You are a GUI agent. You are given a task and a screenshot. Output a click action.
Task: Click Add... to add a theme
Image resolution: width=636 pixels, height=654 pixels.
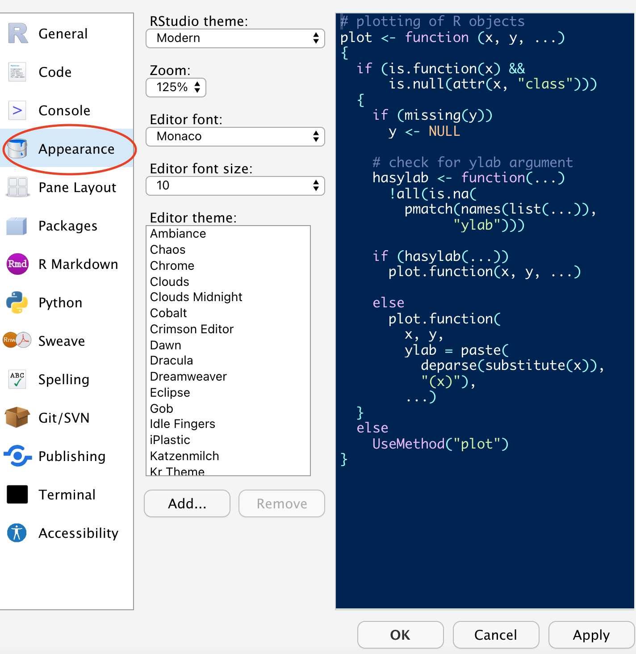point(187,503)
